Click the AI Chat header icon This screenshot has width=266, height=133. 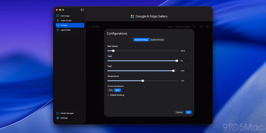pyautogui.click(x=89, y=27)
